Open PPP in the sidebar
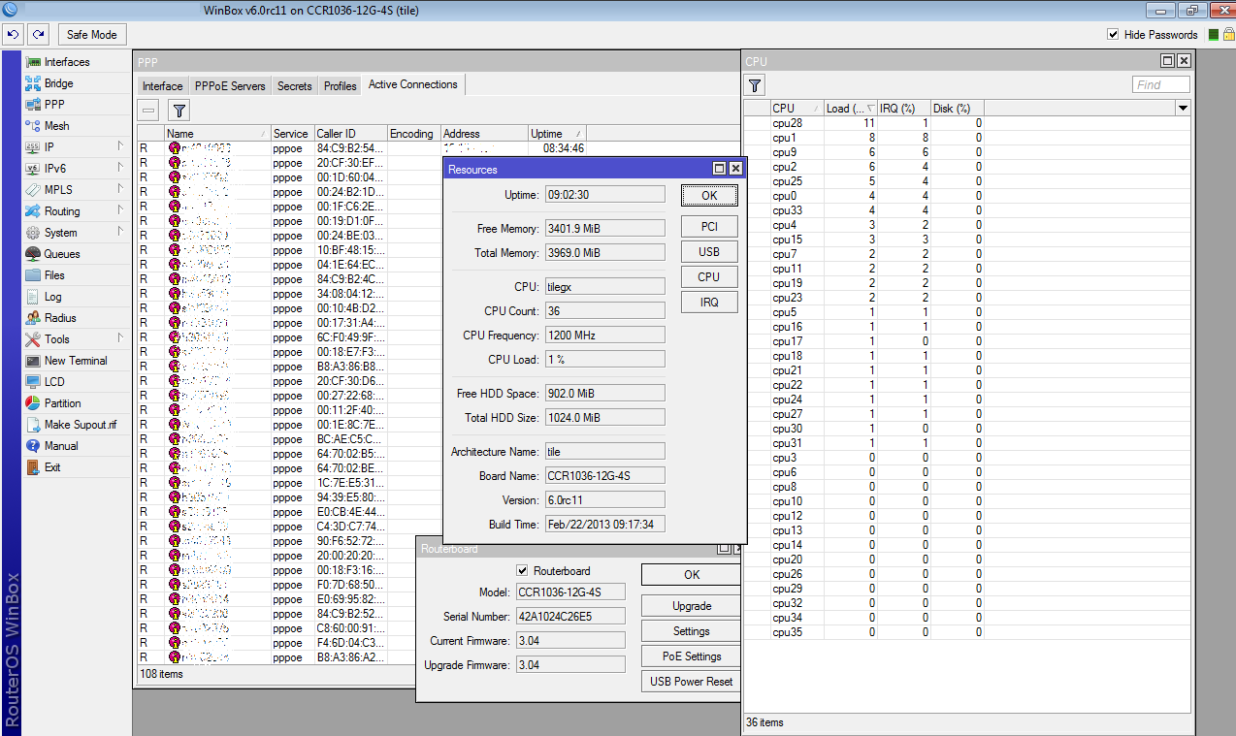The width and height of the screenshot is (1236, 736). coord(54,105)
